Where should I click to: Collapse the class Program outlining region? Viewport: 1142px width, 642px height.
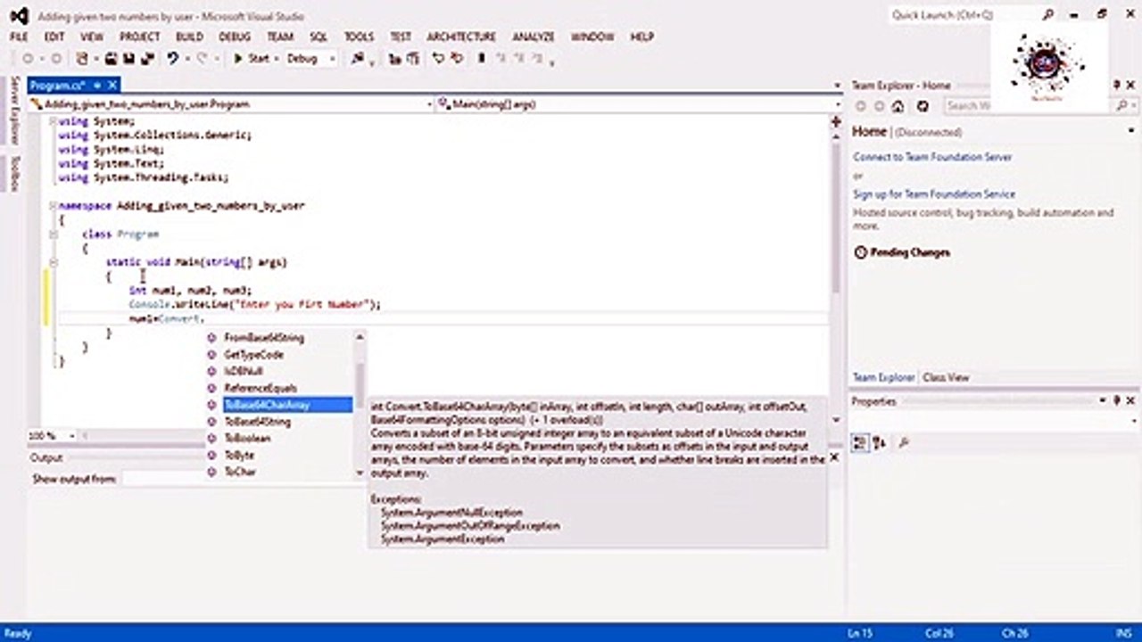tap(54, 235)
